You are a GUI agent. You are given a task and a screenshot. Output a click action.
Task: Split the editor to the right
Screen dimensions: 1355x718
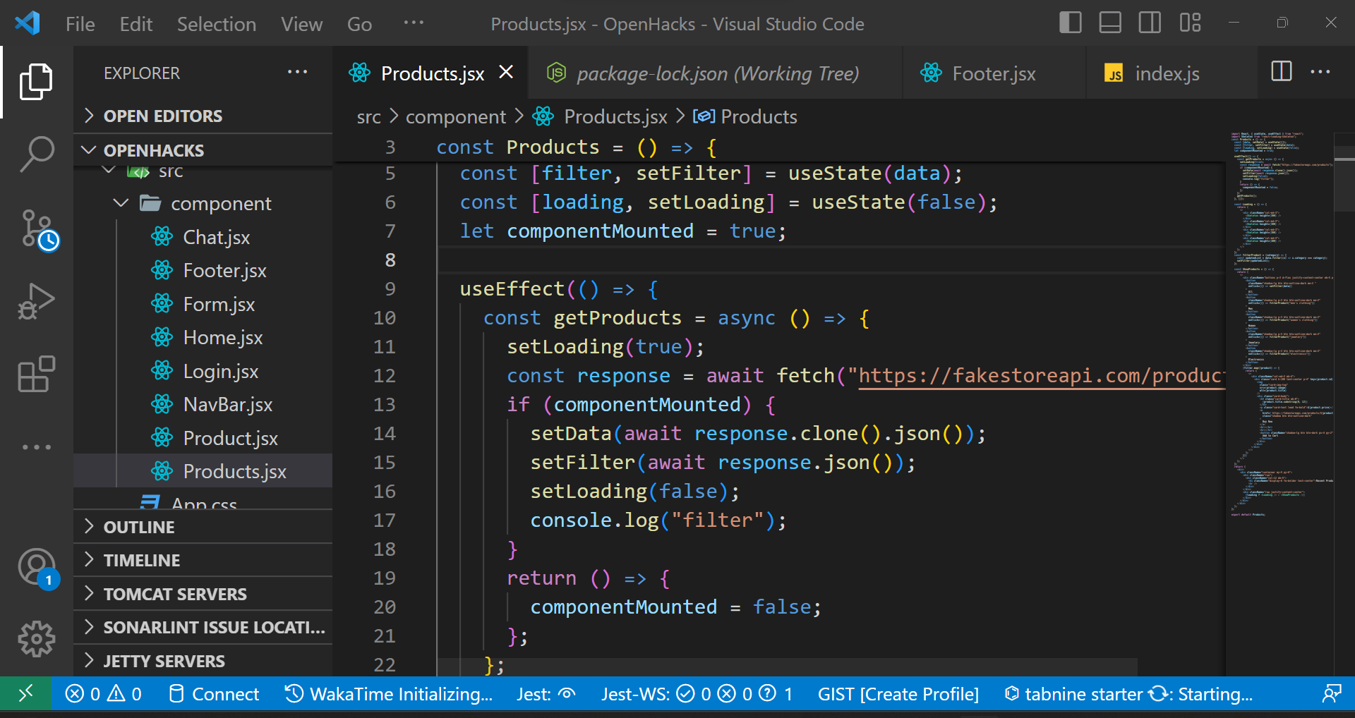click(x=1281, y=71)
